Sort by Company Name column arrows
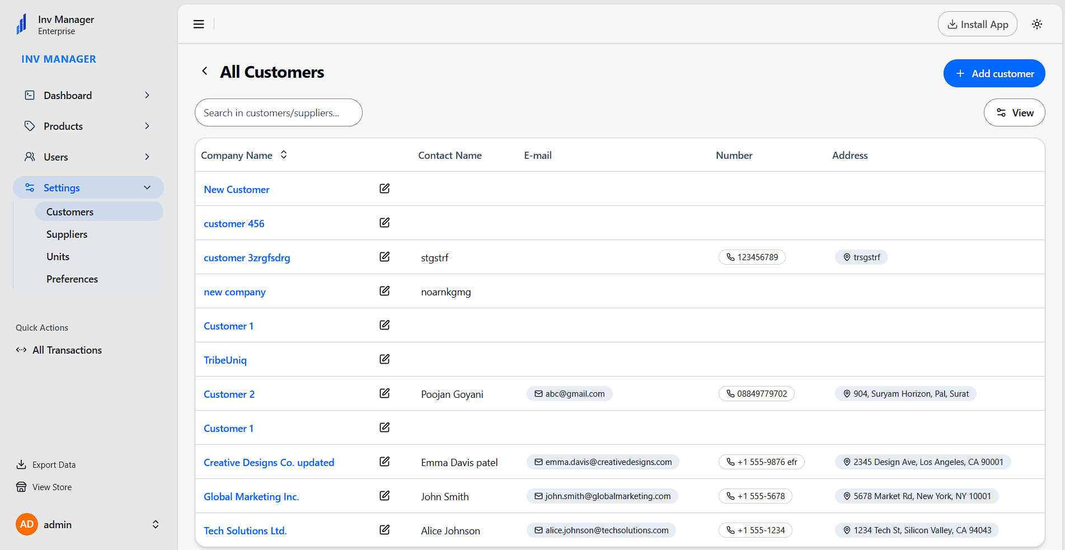Screen dimensions: 1065x550 point(284,155)
